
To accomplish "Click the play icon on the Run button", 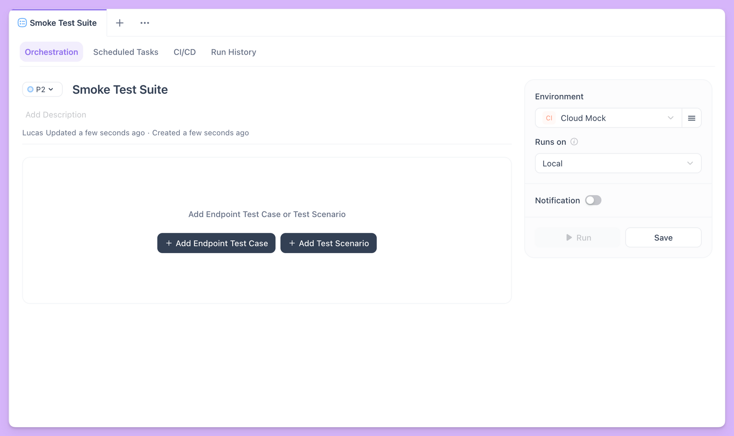I will click(x=568, y=237).
